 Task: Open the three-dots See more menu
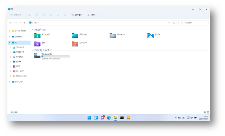[103, 15]
